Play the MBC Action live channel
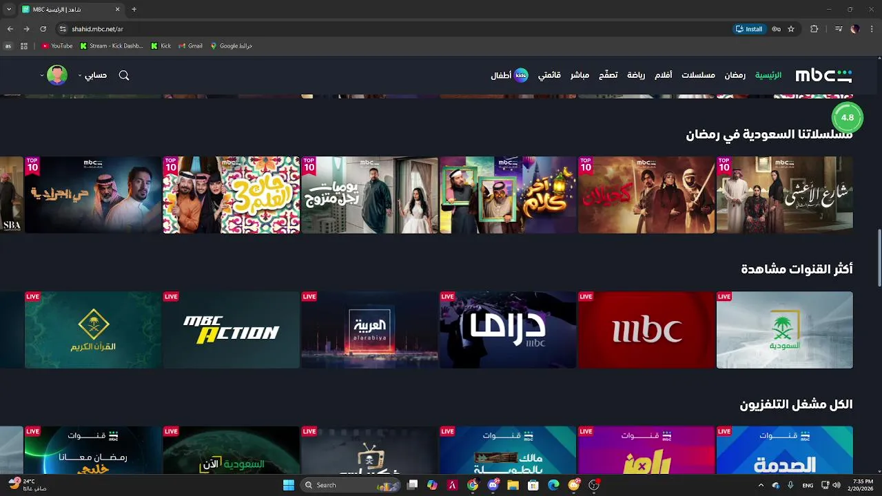This screenshot has width=882, height=496. pyautogui.click(x=232, y=330)
